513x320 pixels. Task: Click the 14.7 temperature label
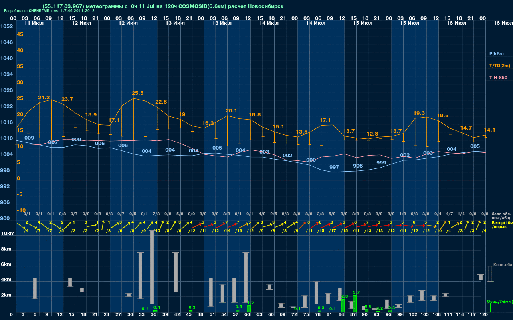(466, 128)
